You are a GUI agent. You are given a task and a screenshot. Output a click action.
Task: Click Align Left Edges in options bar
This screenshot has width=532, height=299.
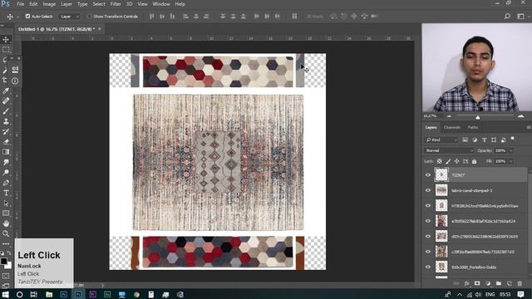point(185,17)
